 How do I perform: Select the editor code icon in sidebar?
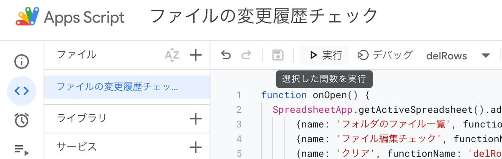(22, 91)
